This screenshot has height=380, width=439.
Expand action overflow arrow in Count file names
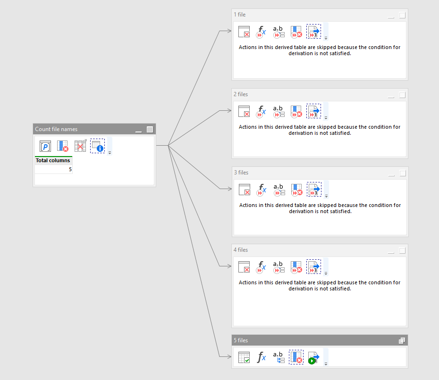tap(110, 153)
